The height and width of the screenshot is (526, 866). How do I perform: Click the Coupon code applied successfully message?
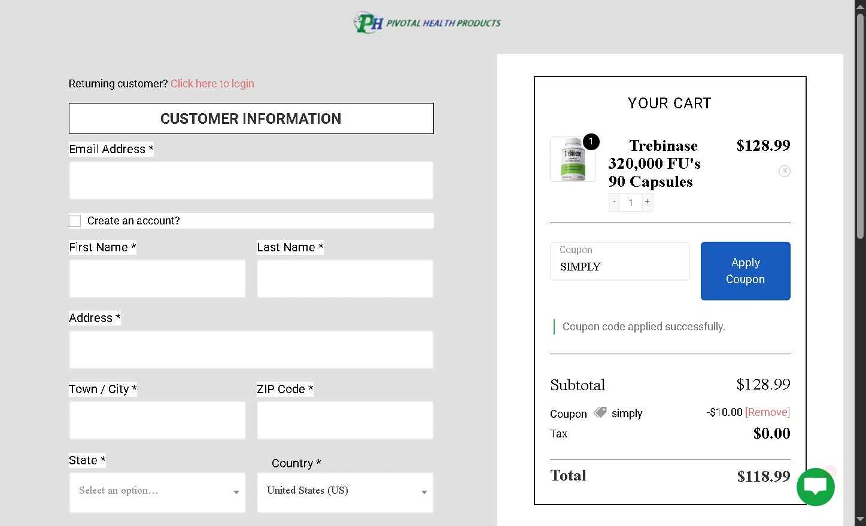(x=643, y=327)
